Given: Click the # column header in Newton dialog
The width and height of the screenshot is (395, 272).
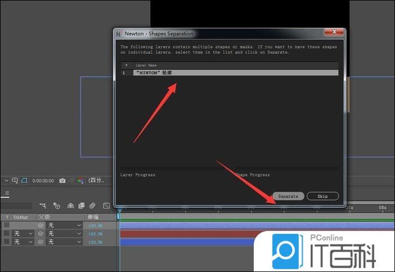Looking at the screenshot, I should pos(127,65).
